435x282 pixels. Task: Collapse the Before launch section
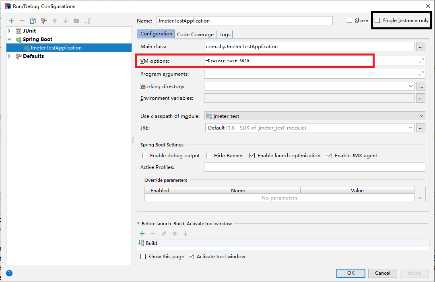click(x=139, y=223)
